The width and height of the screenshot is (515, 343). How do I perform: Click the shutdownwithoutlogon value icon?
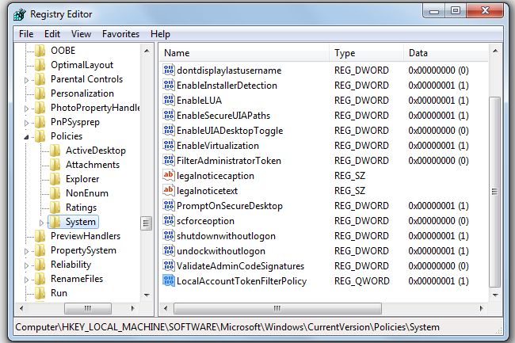click(x=169, y=236)
